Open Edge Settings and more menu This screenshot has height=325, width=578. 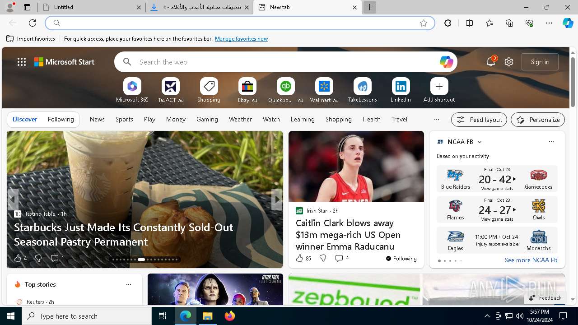(x=549, y=23)
